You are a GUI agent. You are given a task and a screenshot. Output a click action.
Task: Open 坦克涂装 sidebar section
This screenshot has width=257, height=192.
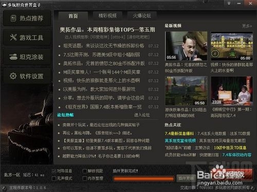click(27, 57)
